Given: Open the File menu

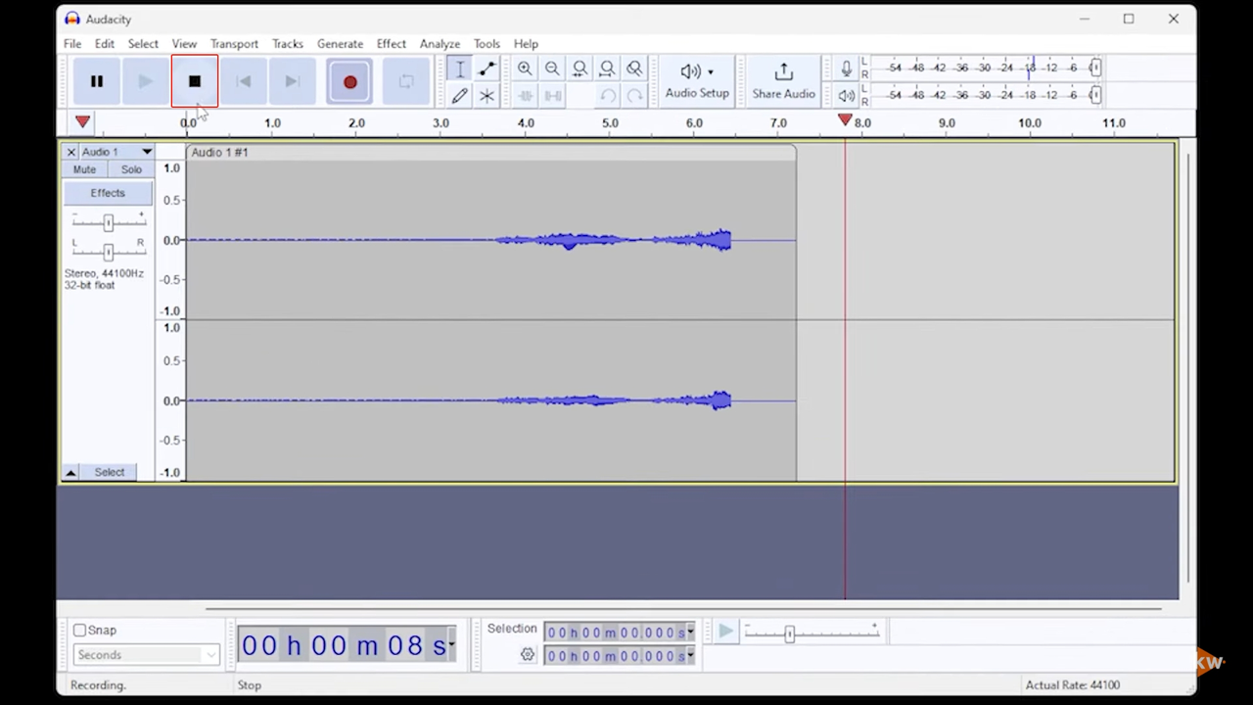Looking at the screenshot, I should [72, 44].
